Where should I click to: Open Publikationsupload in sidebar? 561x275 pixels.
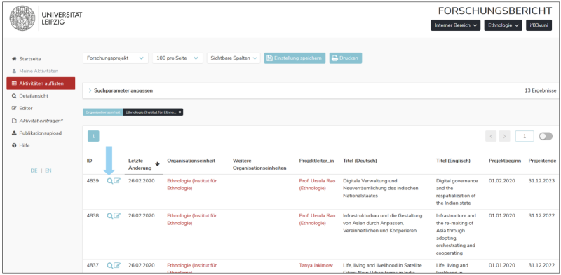(37, 133)
